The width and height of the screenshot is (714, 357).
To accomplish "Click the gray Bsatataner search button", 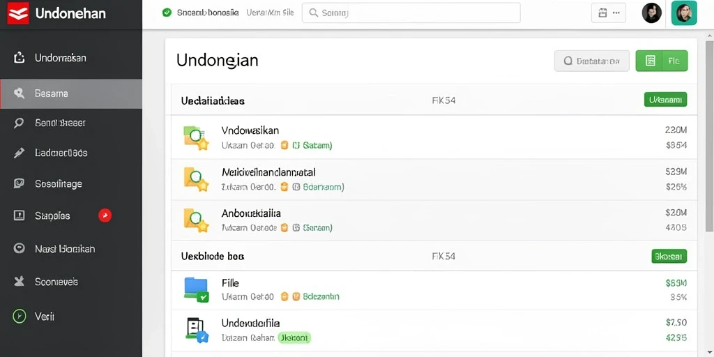I will (x=592, y=61).
